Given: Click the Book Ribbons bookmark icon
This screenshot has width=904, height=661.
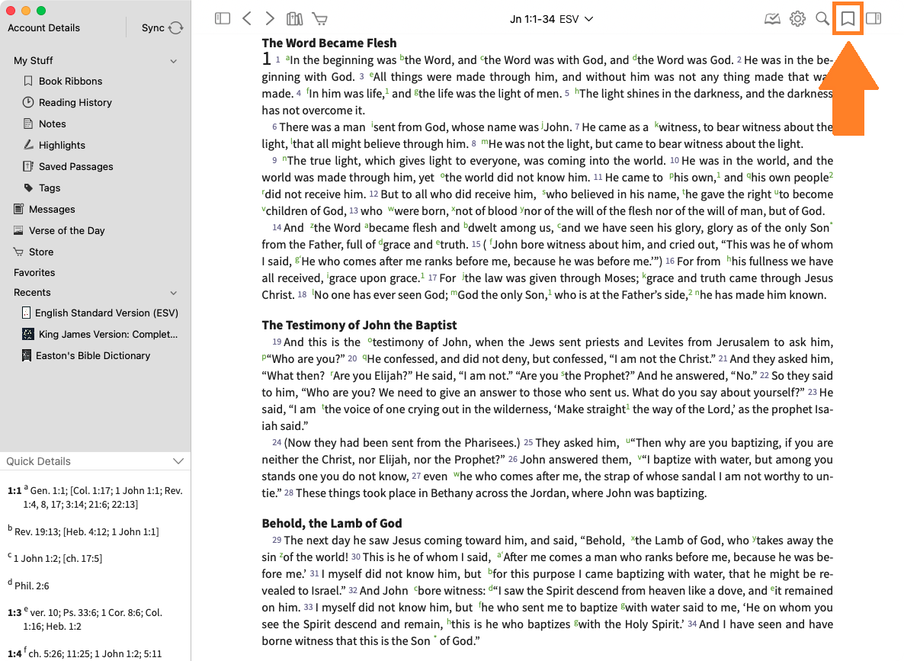Looking at the screenshot, I should coord(27,81).
